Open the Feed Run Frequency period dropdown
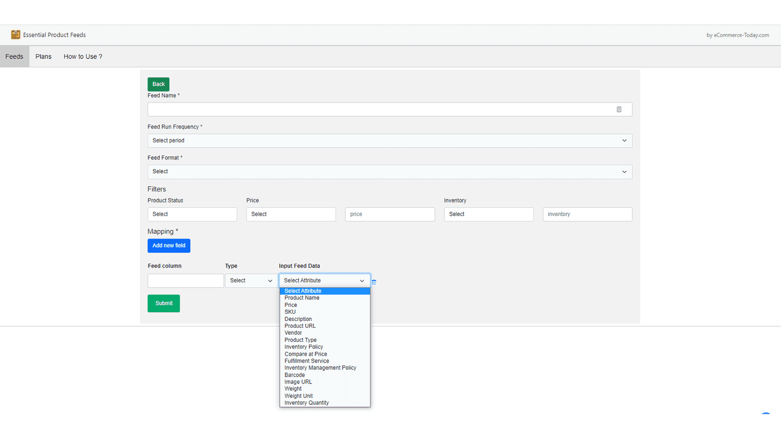 click(x=390, y=140)
